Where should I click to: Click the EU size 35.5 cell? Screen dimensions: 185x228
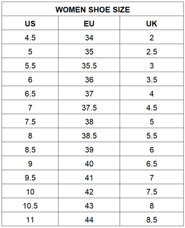click(x=89, y=66)
